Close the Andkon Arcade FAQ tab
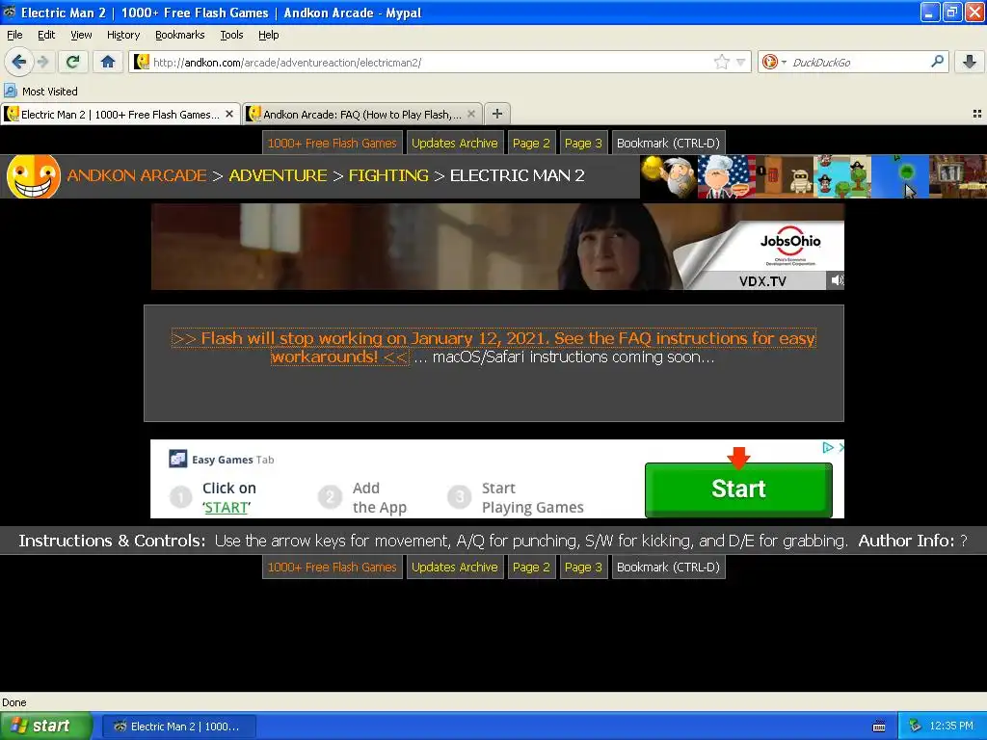Screen dimensions: 987x740 coord(470,114)
